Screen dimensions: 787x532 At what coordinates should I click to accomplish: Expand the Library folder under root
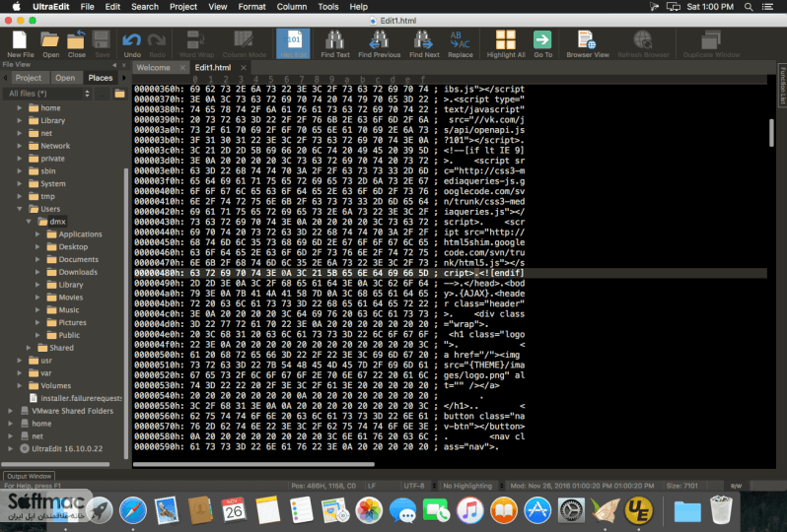coord(20,120)
